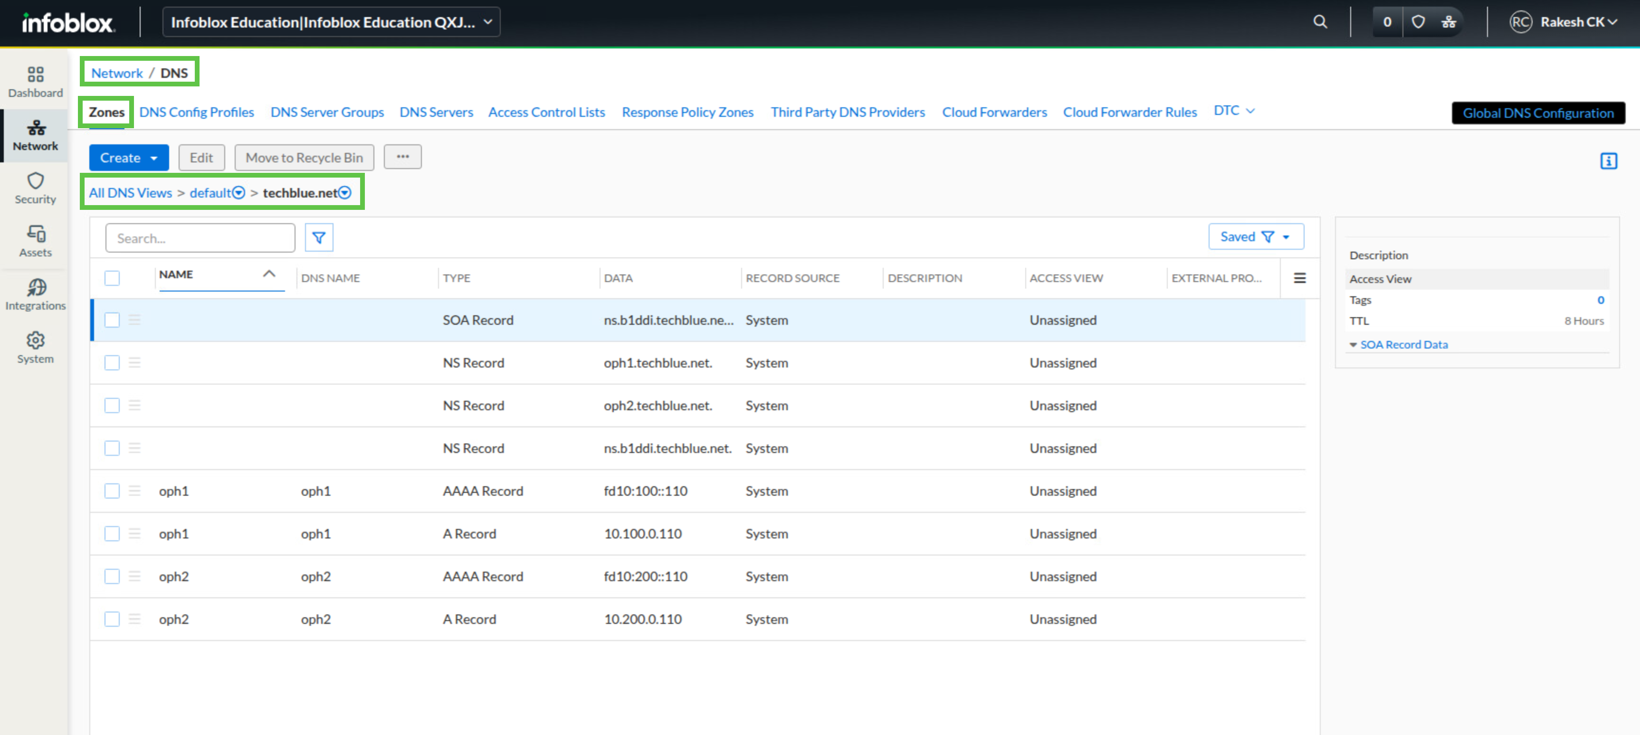1640x735 pixels.
Task: Open the Saved filters dropdown
Action: 1256,237
